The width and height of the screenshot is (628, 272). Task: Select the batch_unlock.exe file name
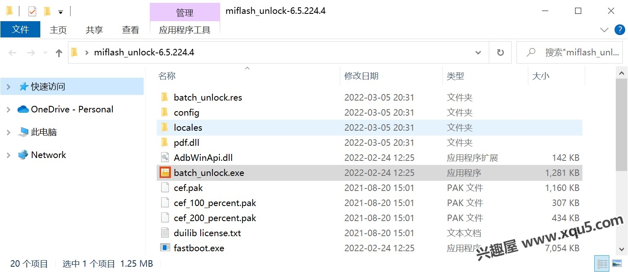click(209, 173)
